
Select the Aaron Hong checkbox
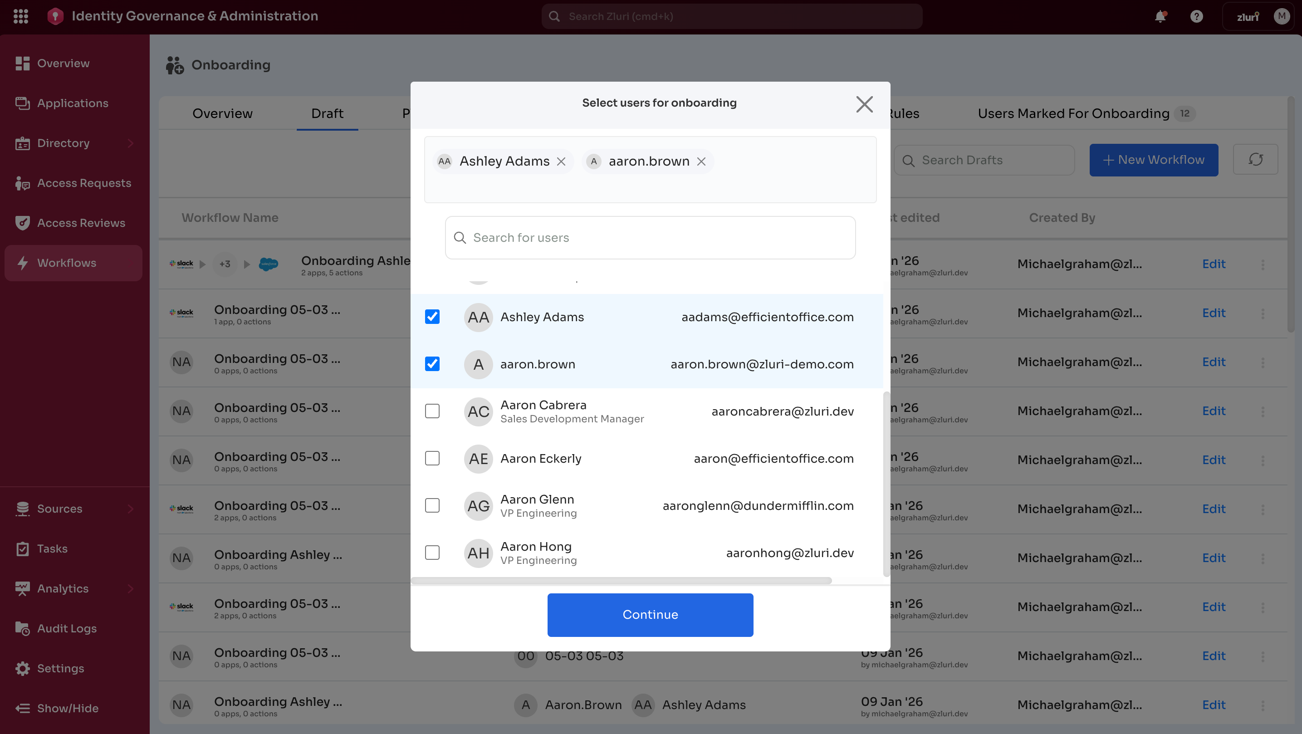click(432, 553)
